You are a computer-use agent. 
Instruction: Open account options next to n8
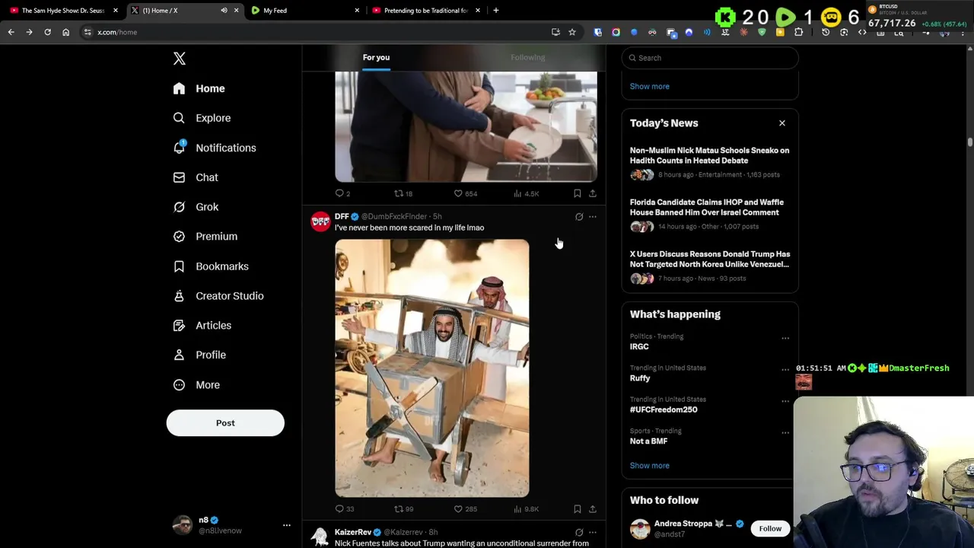(x=287, y=525)
